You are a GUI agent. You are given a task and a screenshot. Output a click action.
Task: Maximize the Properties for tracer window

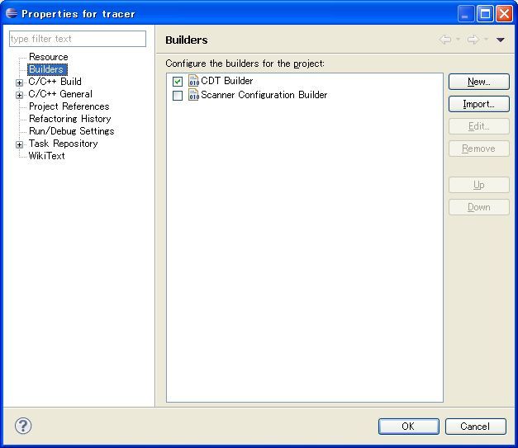pos(485,14)
